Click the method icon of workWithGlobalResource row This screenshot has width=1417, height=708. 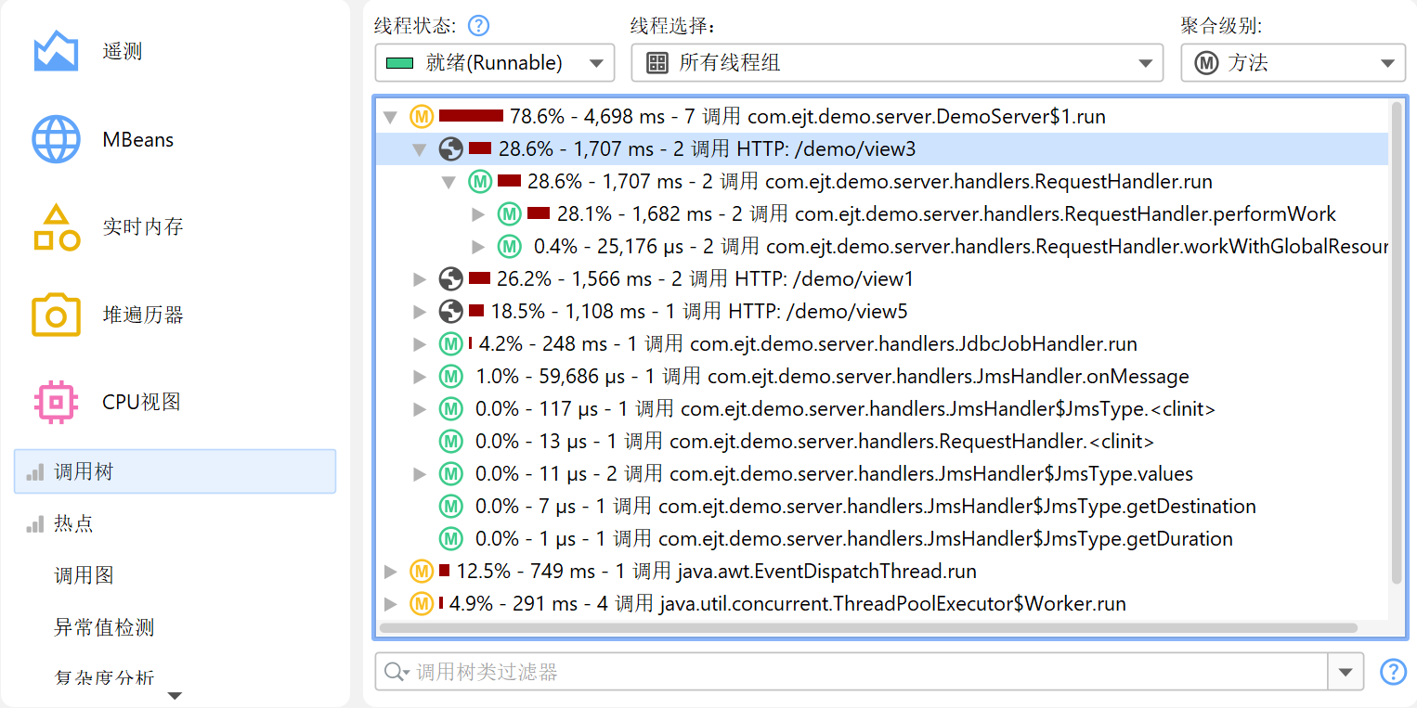pyautogui.click(x=509, y=247)
